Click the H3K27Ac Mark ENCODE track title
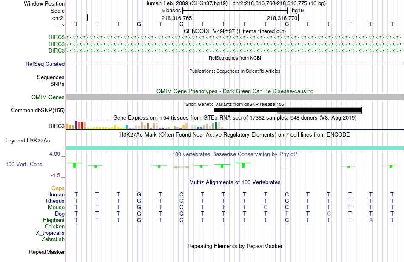The image size is (404, 262). tap(235, 134)
